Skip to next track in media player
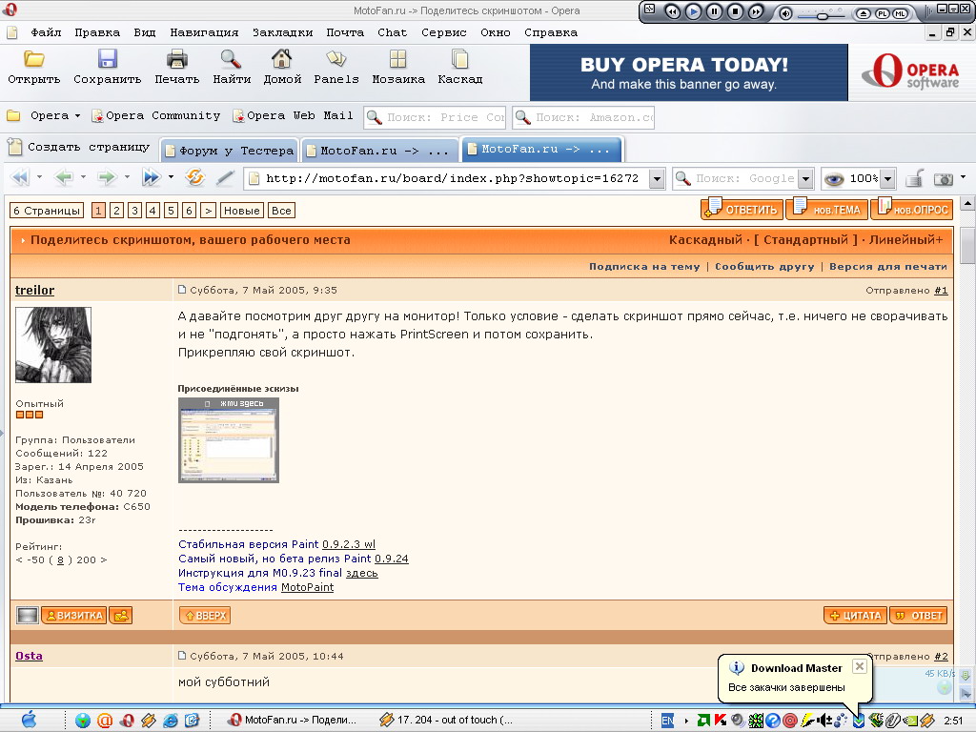This screenshot has height=732, width=976. (x=756, y=11)
